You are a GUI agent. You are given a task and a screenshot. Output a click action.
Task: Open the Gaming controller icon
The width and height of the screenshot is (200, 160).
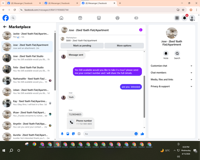click(x=136, y=18)
